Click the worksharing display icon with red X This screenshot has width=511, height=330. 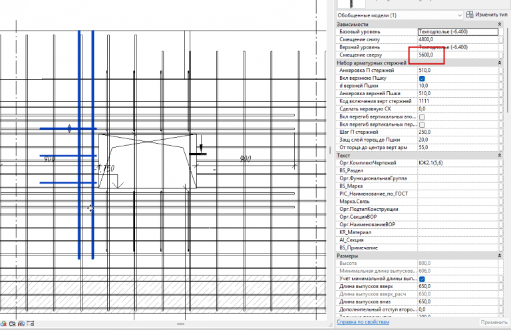point(3,323)
